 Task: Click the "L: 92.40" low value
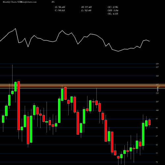click(x=86, y=11)
